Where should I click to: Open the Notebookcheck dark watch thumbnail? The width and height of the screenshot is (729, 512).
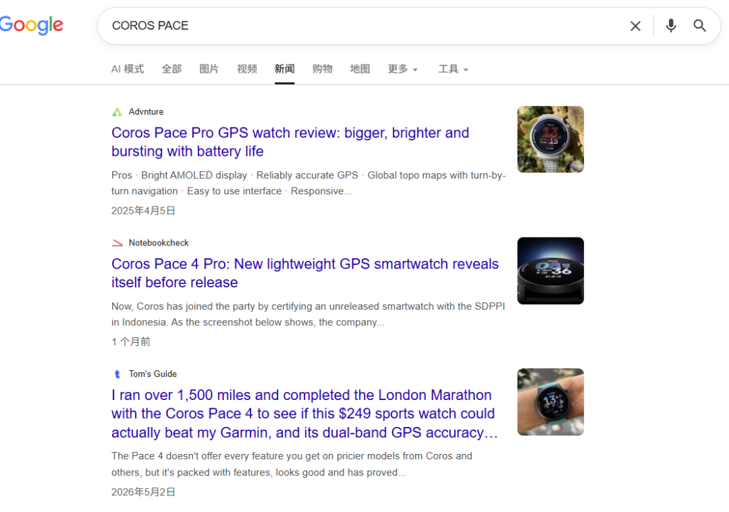click(551, 271)
